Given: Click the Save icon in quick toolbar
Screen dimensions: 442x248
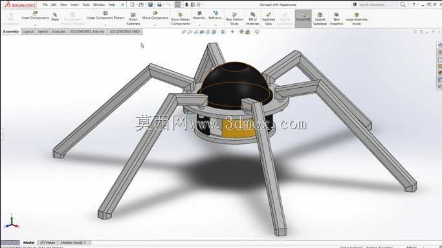Looking at the screenshot, I should (150, 5).
